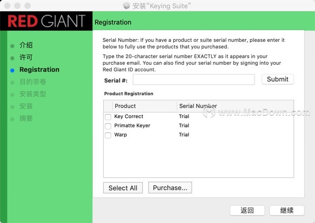Select the 目的宗卷 step in sidebar
This screenshot has height=223, width=315.
pyautogui.click(x=33, y=81)
